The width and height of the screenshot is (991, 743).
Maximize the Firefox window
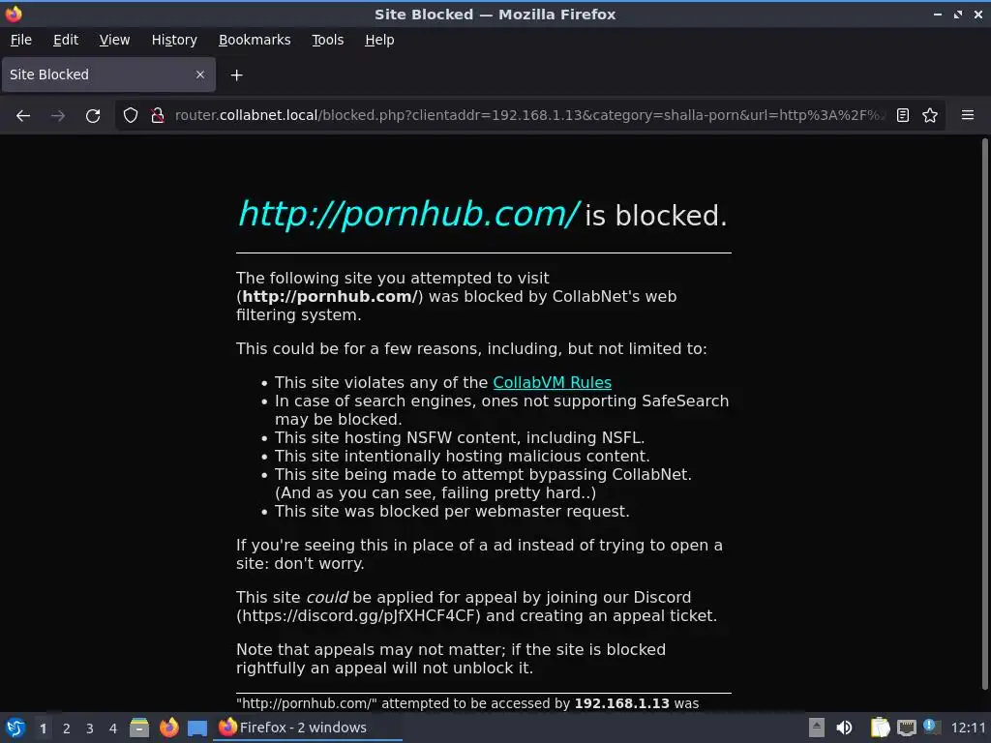[x=958, y=14]
